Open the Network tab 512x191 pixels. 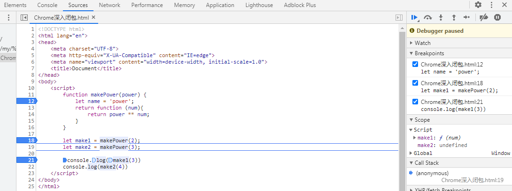click(109, 5)
